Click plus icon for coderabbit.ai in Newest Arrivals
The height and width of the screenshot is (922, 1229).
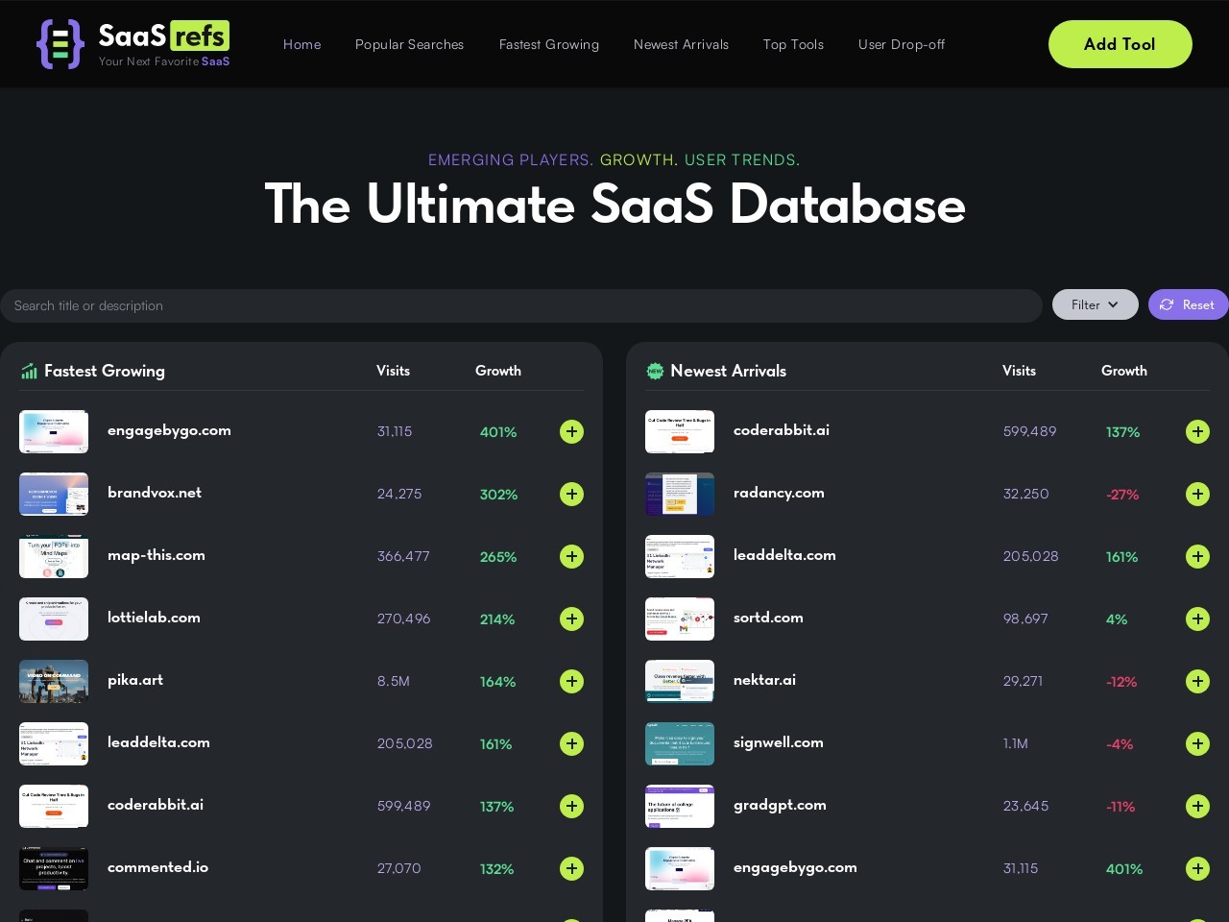point(1197,432)
